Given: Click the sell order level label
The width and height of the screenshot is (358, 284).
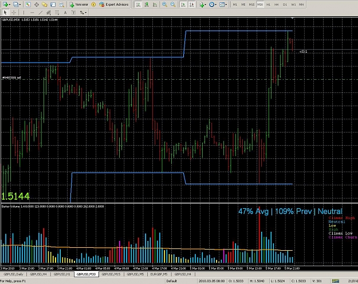Looking at the screenshot, I should click(11, 78).
